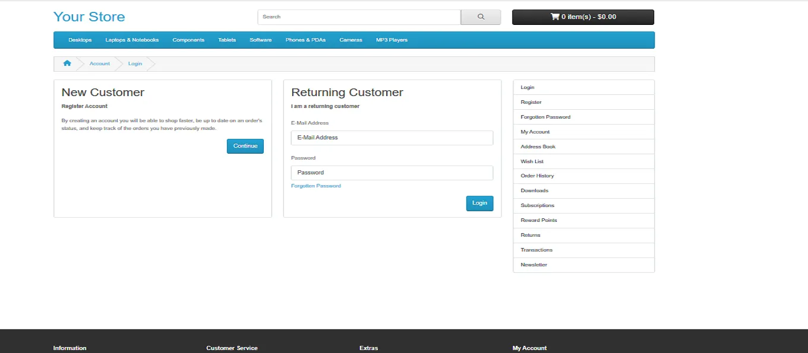The width and height of the screenshot is (808, 353).
Task: Open Phones & PDAs category
Action: point(305,40)
